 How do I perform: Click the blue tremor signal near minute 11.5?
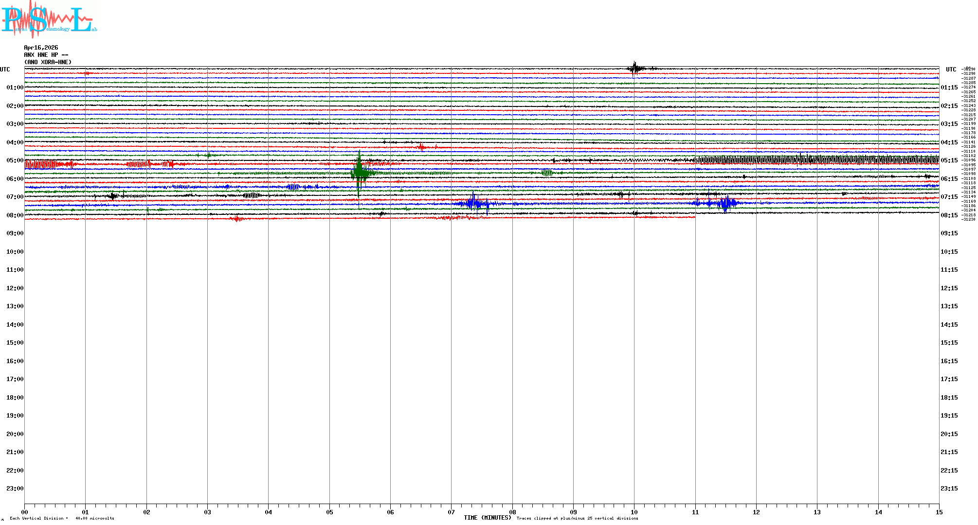(x=725, y=204)
